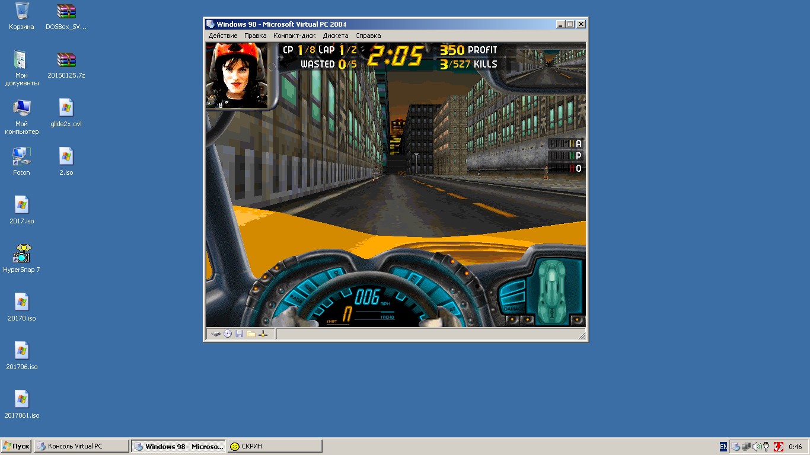Click the Virtual PC resize grip corner

tap(582, 335)
